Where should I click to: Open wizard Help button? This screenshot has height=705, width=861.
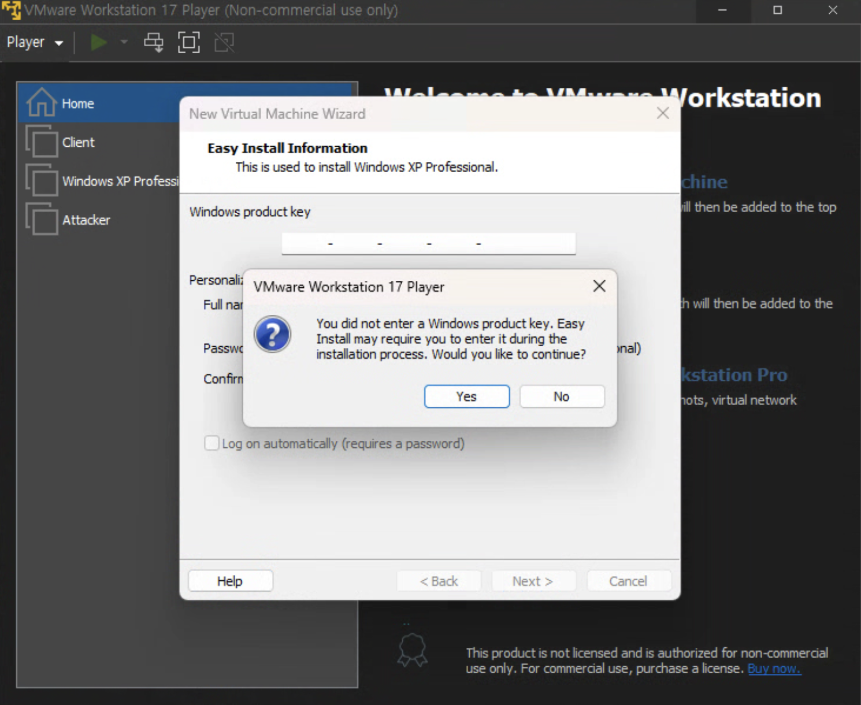[230, 581]
